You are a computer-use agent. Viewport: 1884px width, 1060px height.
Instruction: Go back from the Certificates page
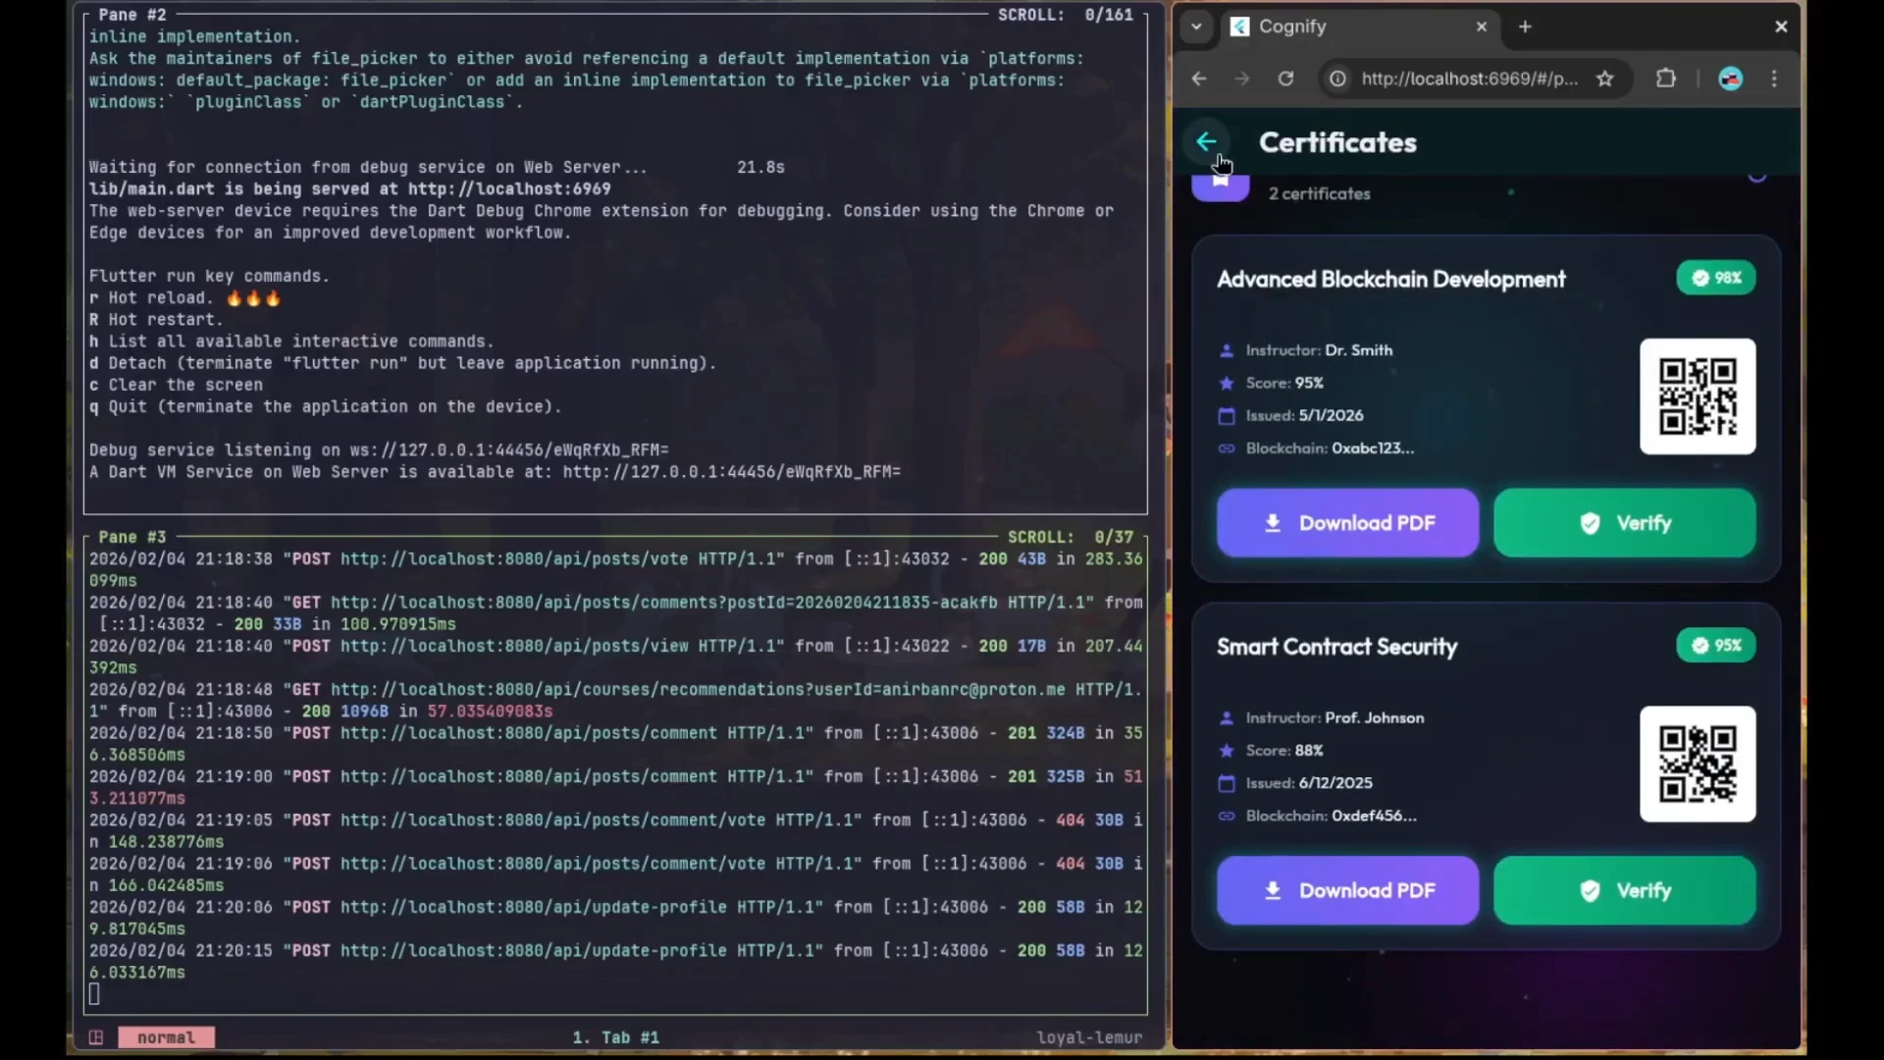click(x=1206, y=142)
